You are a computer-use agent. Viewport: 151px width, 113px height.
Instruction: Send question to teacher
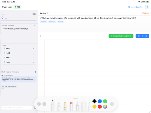[35, 108]
